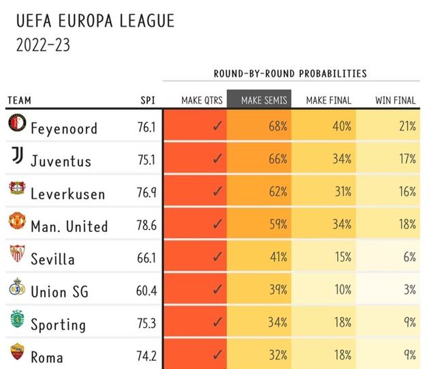Sort table by MAKE FINAL column
Screen dimensions: 436x369
pos(328,100)
